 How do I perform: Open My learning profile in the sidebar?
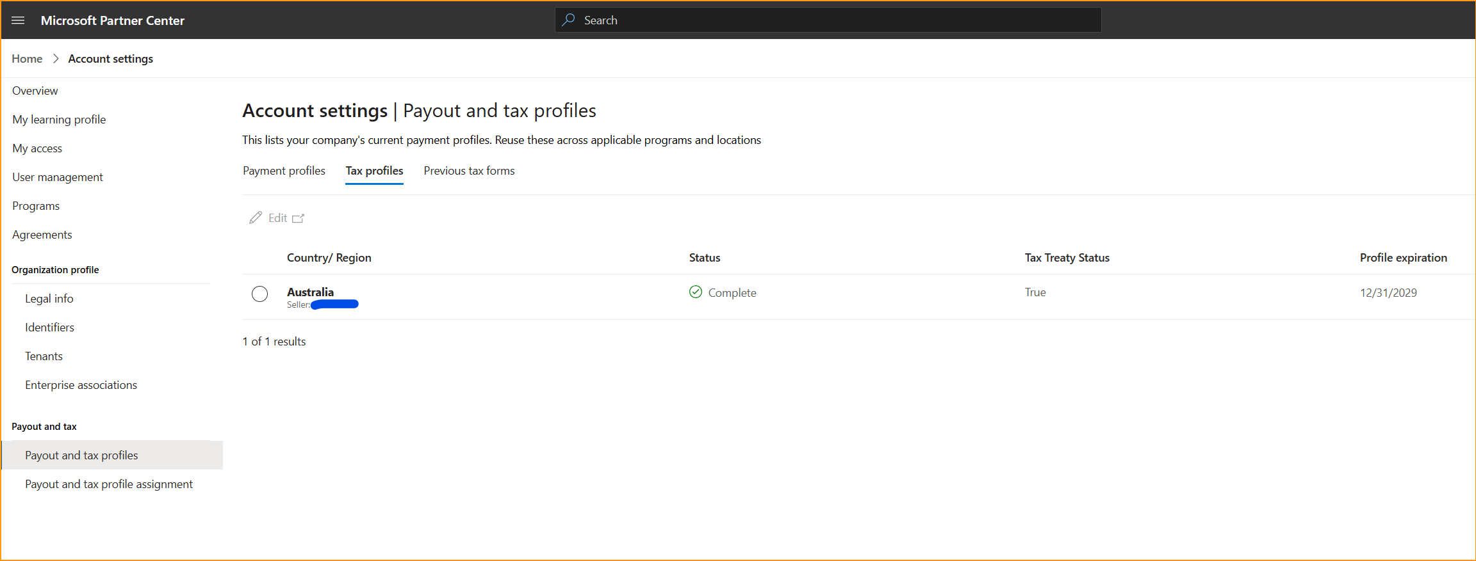click(x=59, y=120)
